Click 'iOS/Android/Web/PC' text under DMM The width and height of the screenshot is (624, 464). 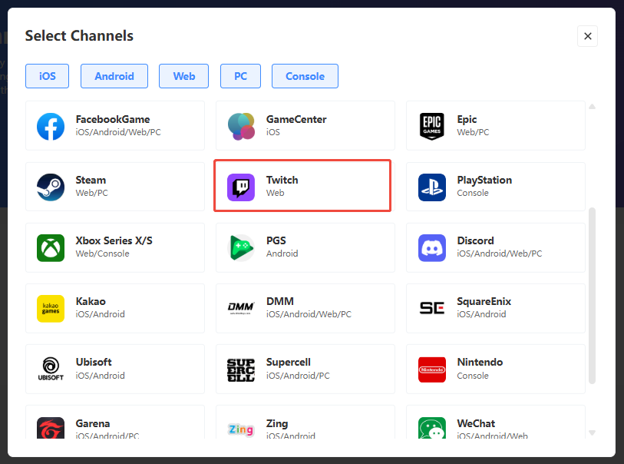coord(309,314)
